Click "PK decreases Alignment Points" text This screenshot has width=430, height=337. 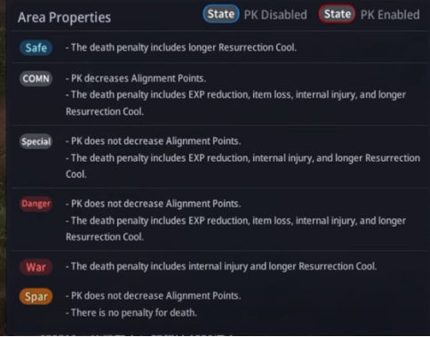[136, 78]
